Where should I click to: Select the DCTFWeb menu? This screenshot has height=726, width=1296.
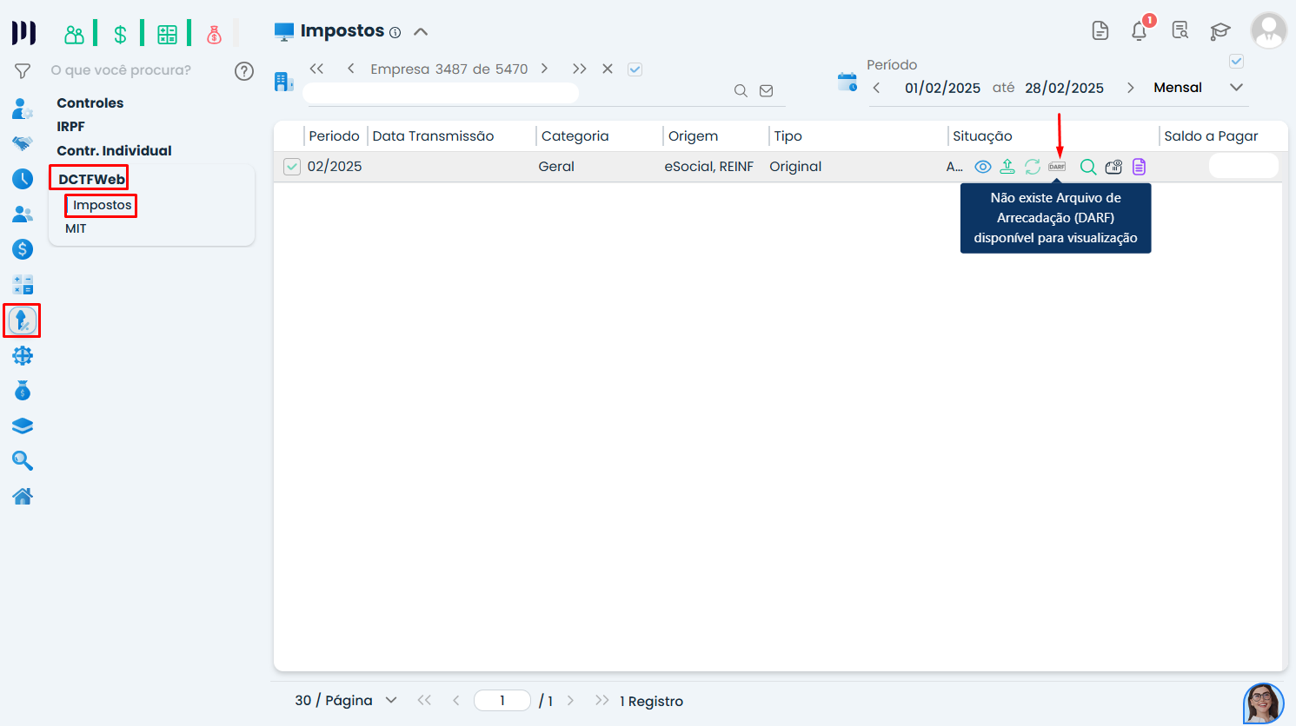[91, 179]
